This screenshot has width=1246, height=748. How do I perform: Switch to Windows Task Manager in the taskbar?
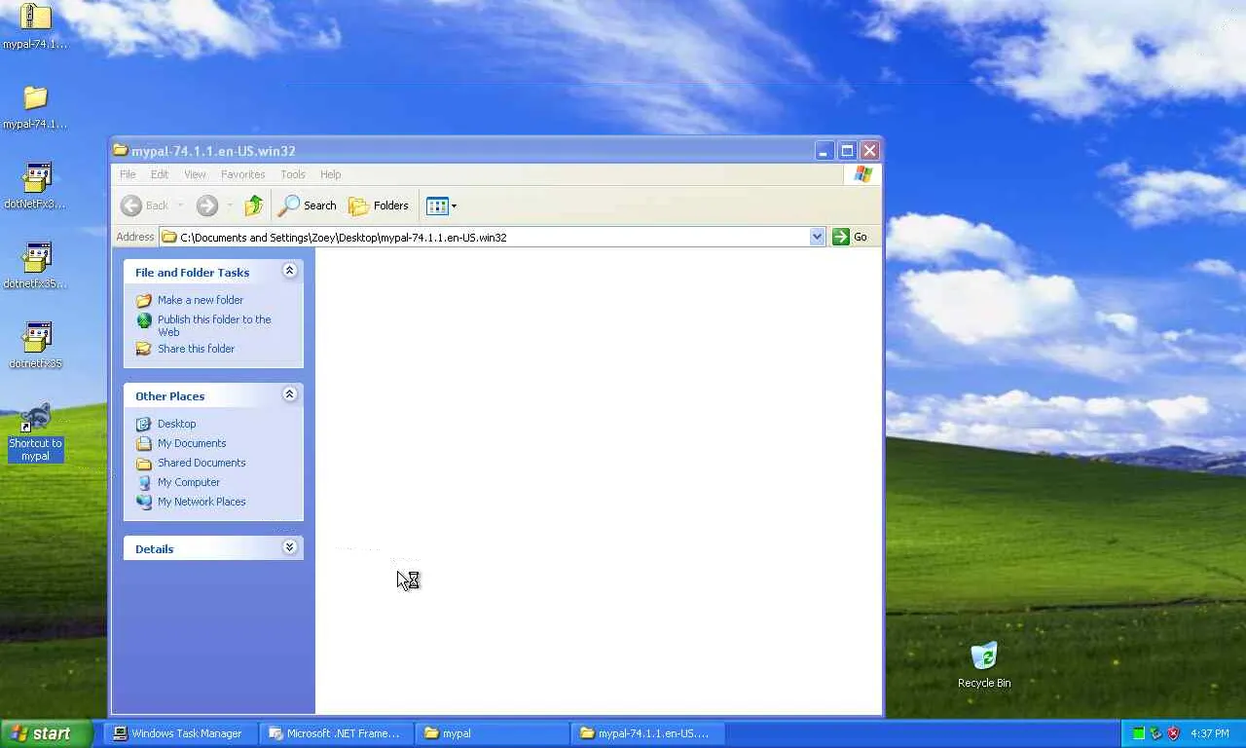coord(180,733)
